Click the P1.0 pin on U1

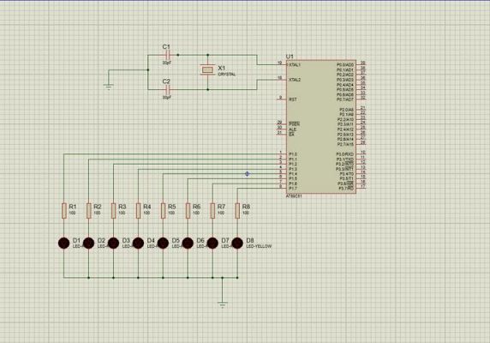pos(283,153)
